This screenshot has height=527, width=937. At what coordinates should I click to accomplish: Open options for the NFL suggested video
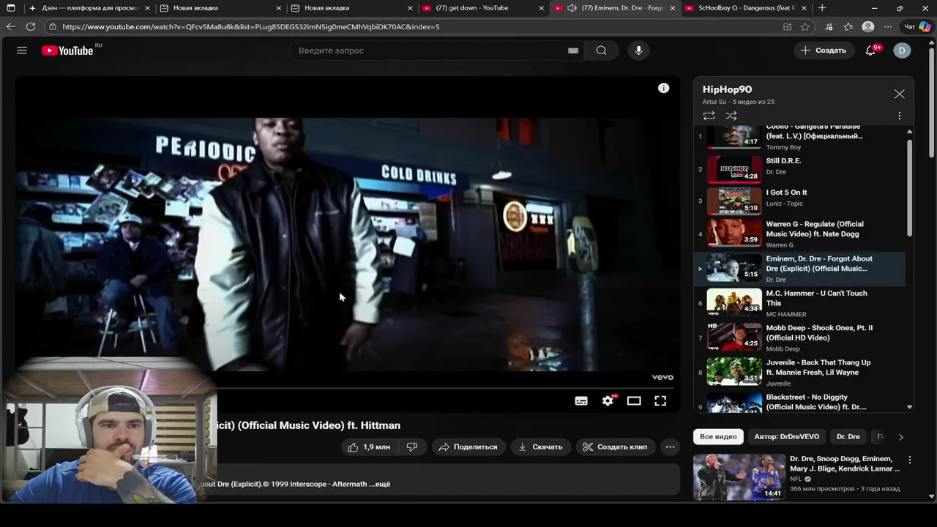coord(910,460)
